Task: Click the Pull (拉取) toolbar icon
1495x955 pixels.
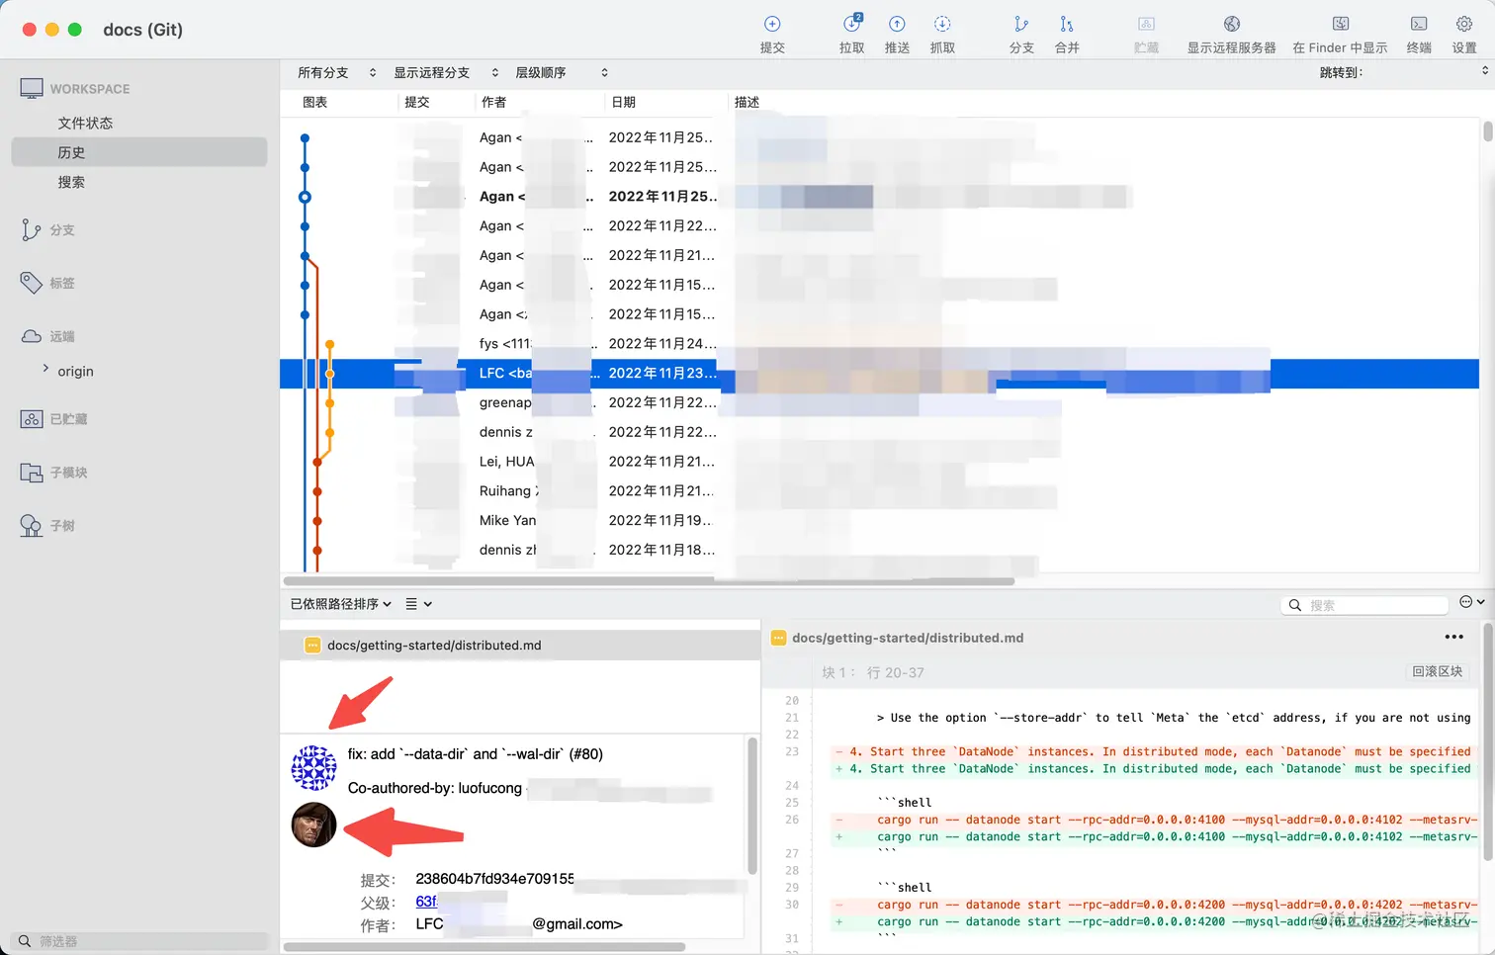Action: [x=852, y=24]
